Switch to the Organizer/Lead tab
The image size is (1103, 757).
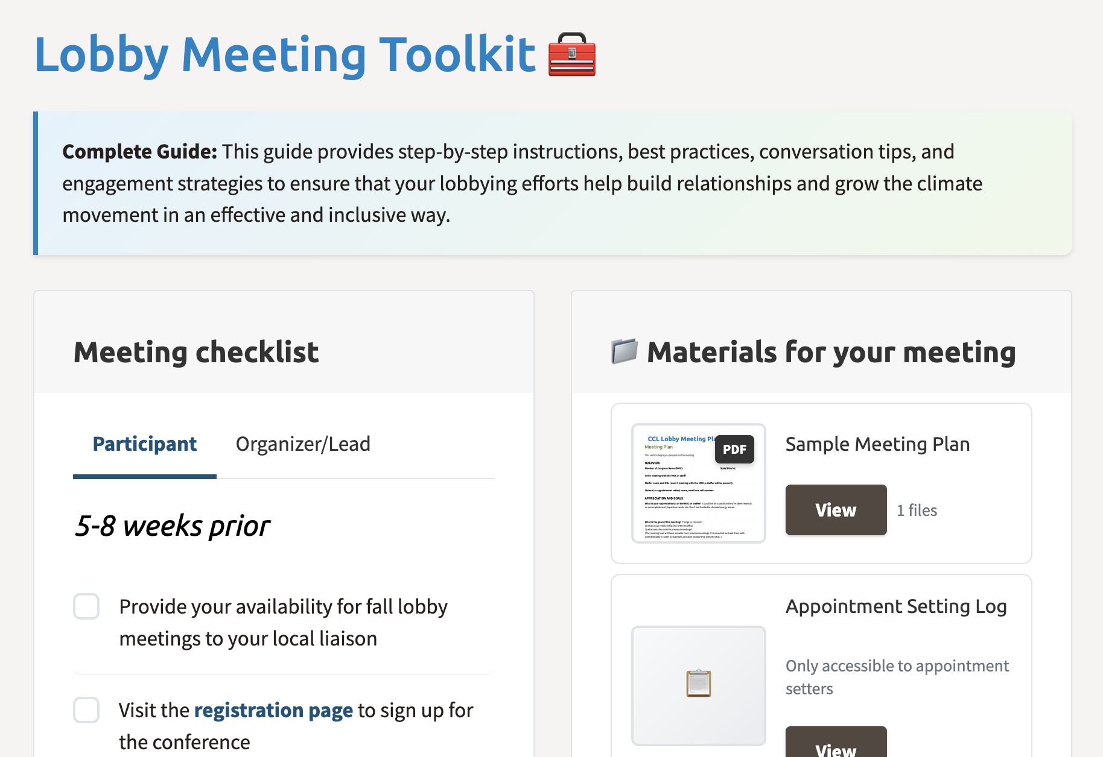pos(303,444)
